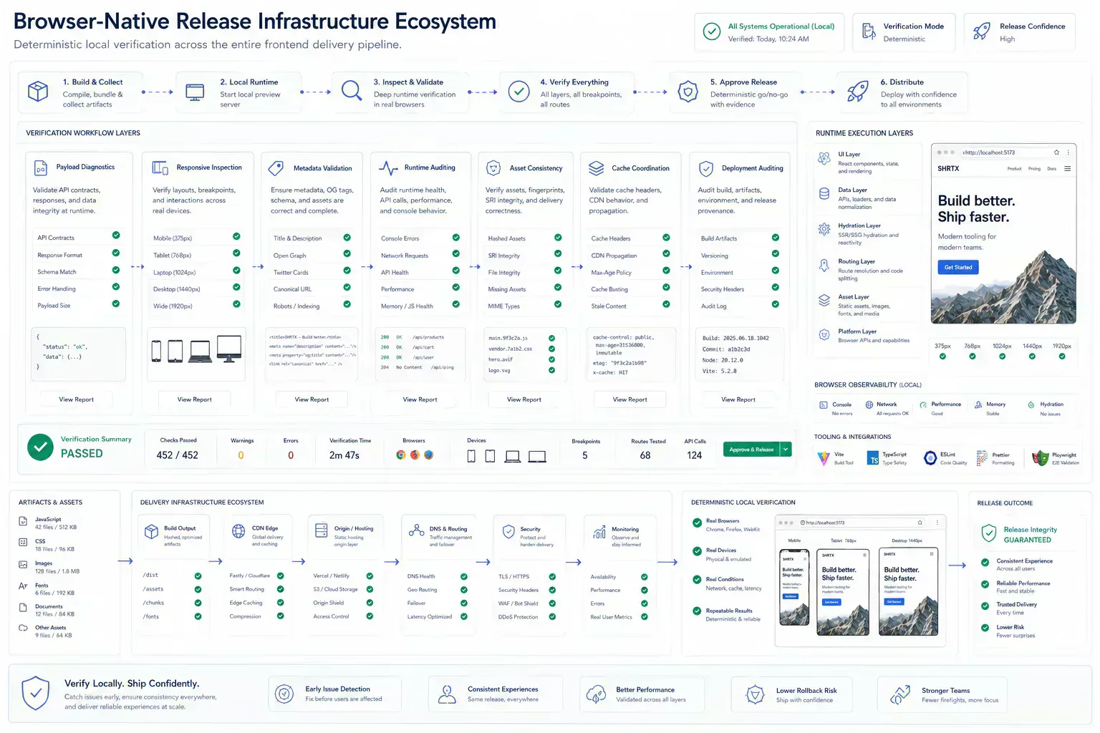This screenshot has width=1100, height=733.
Task: Bookmark page with star icon in preview browser
Action: [x=1056, y=152]
